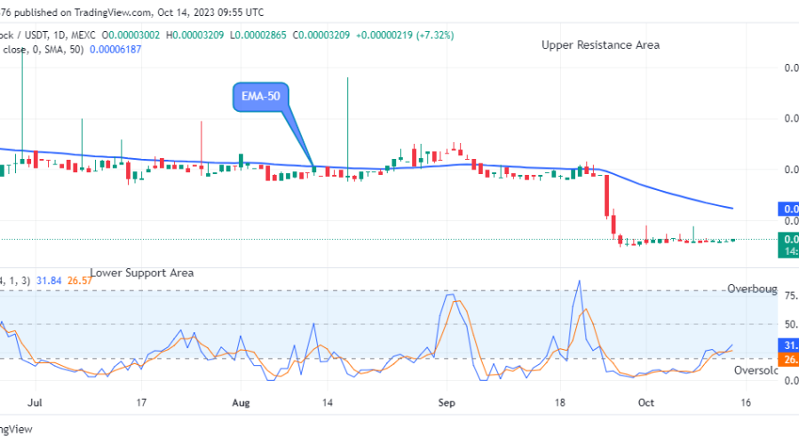The height and width of the screenshot is (444, 799).
Task: Click the orange stochastic value 26.57
Action: tap(80, 281)
